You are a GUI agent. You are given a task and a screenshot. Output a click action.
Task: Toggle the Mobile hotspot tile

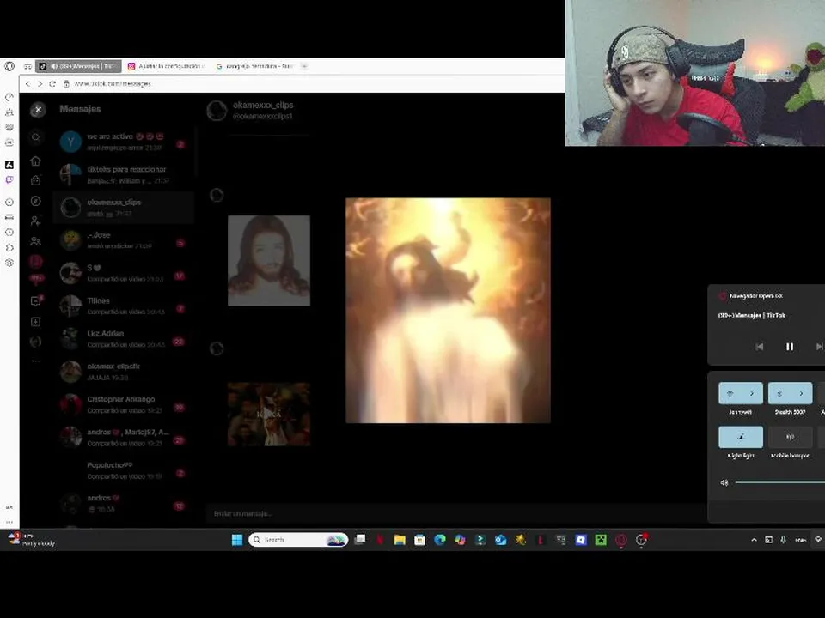pos(791,437)
